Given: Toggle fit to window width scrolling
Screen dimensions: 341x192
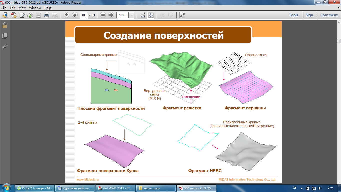Looking at the screenshot, I should coord(143,15).
